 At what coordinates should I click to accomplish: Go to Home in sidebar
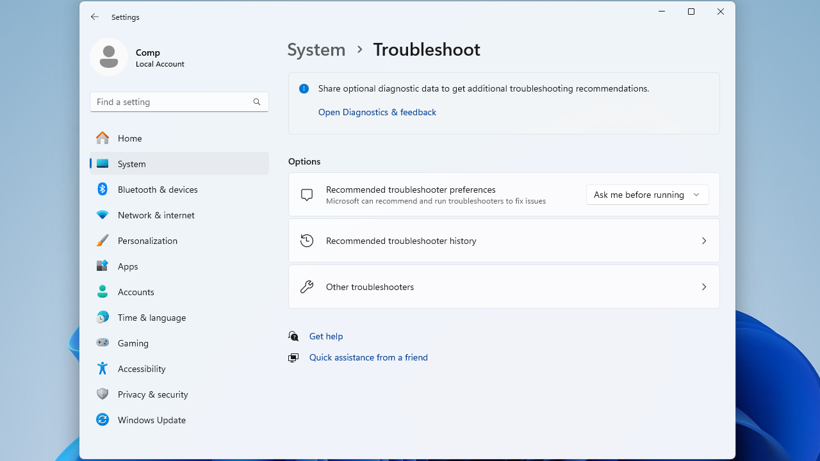tap(129, 138)
